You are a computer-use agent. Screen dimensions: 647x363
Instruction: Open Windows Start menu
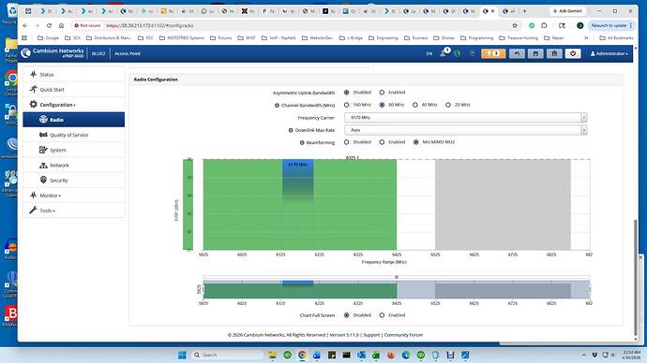tap(182, 355)
